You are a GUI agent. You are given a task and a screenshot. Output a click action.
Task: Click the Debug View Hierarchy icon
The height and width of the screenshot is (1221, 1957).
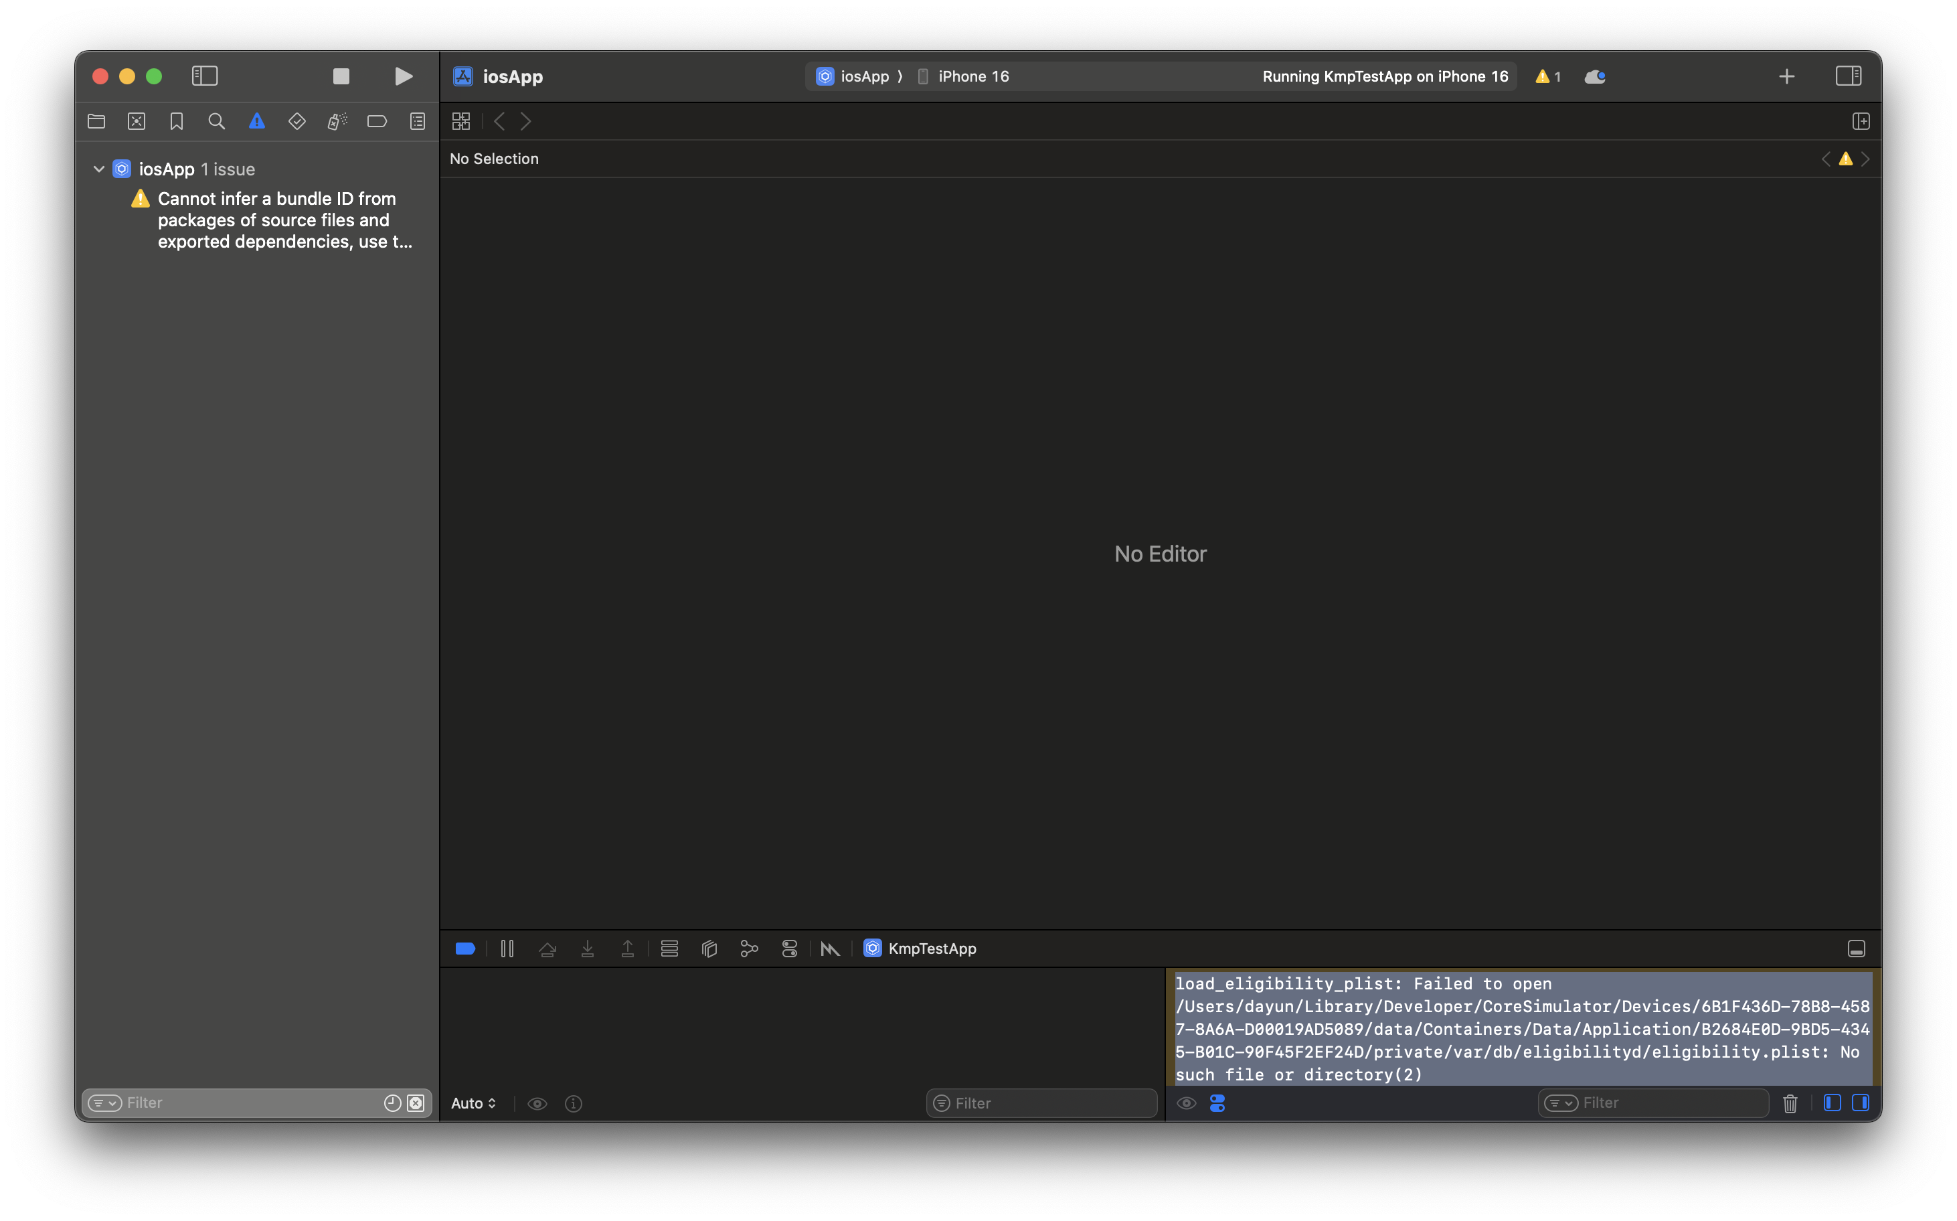[709, 949]
